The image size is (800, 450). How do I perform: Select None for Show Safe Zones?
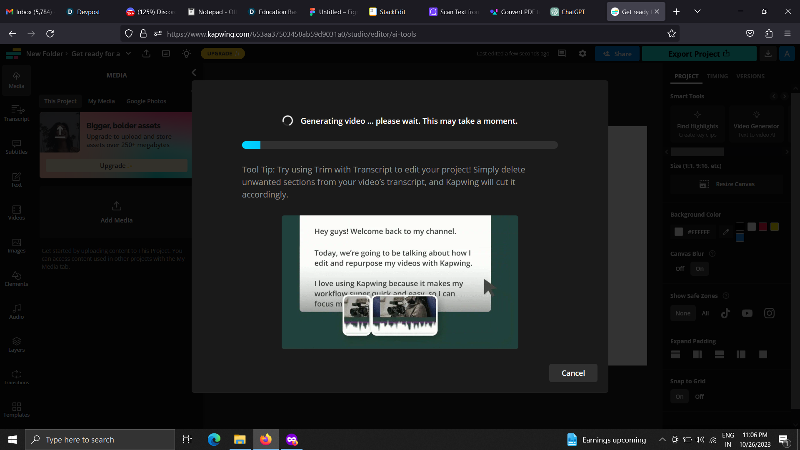682,313
